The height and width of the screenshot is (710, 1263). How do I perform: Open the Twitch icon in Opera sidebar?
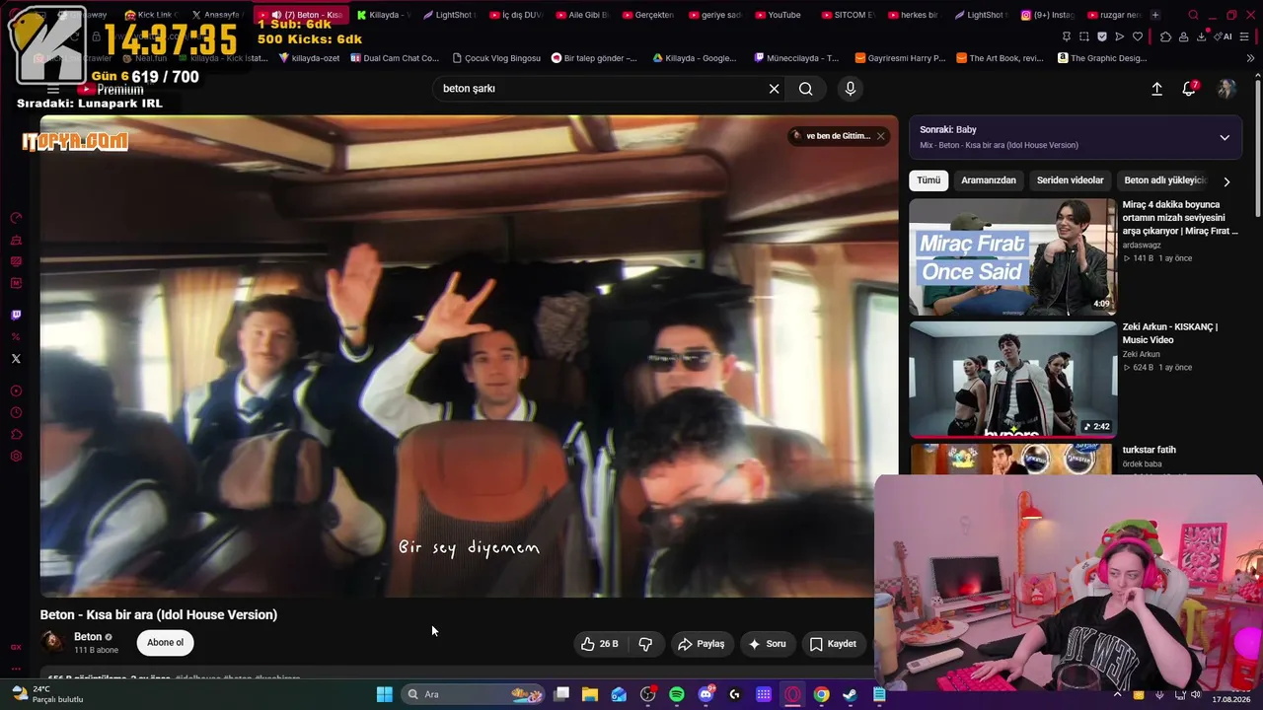tap(16, 316)
